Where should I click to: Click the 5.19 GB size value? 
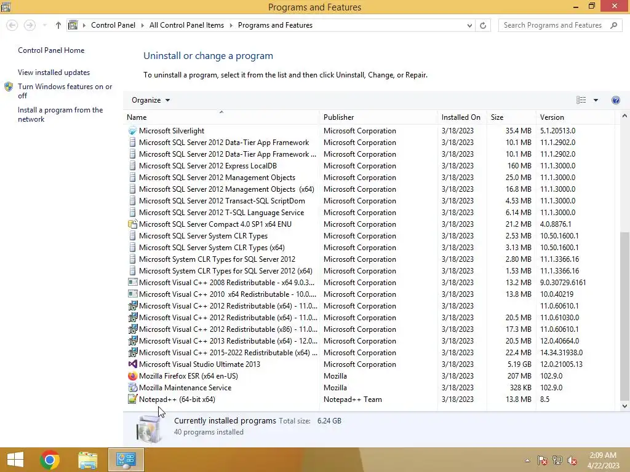click(x=519, y=364)
